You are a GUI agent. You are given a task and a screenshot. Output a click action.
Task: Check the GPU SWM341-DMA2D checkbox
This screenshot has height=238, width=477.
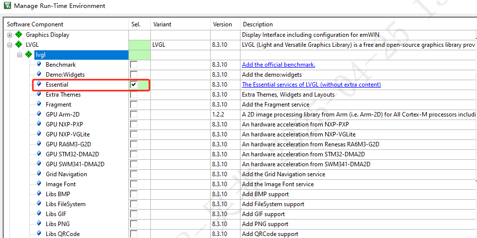[133, 164]
